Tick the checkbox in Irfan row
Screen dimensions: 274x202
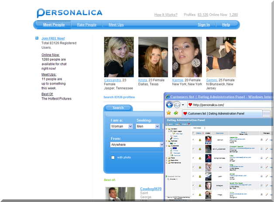tap(193, 158)
